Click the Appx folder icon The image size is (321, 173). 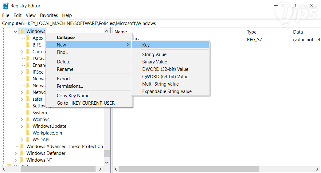pos(28,38)
